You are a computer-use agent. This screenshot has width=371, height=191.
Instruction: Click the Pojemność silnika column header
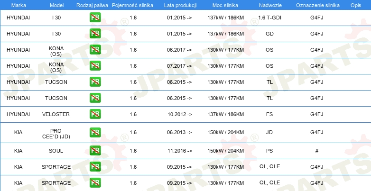point(132,5)
